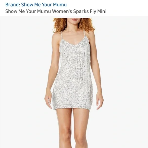
Task: Click "Women's" in the product title
Action: 62,11
